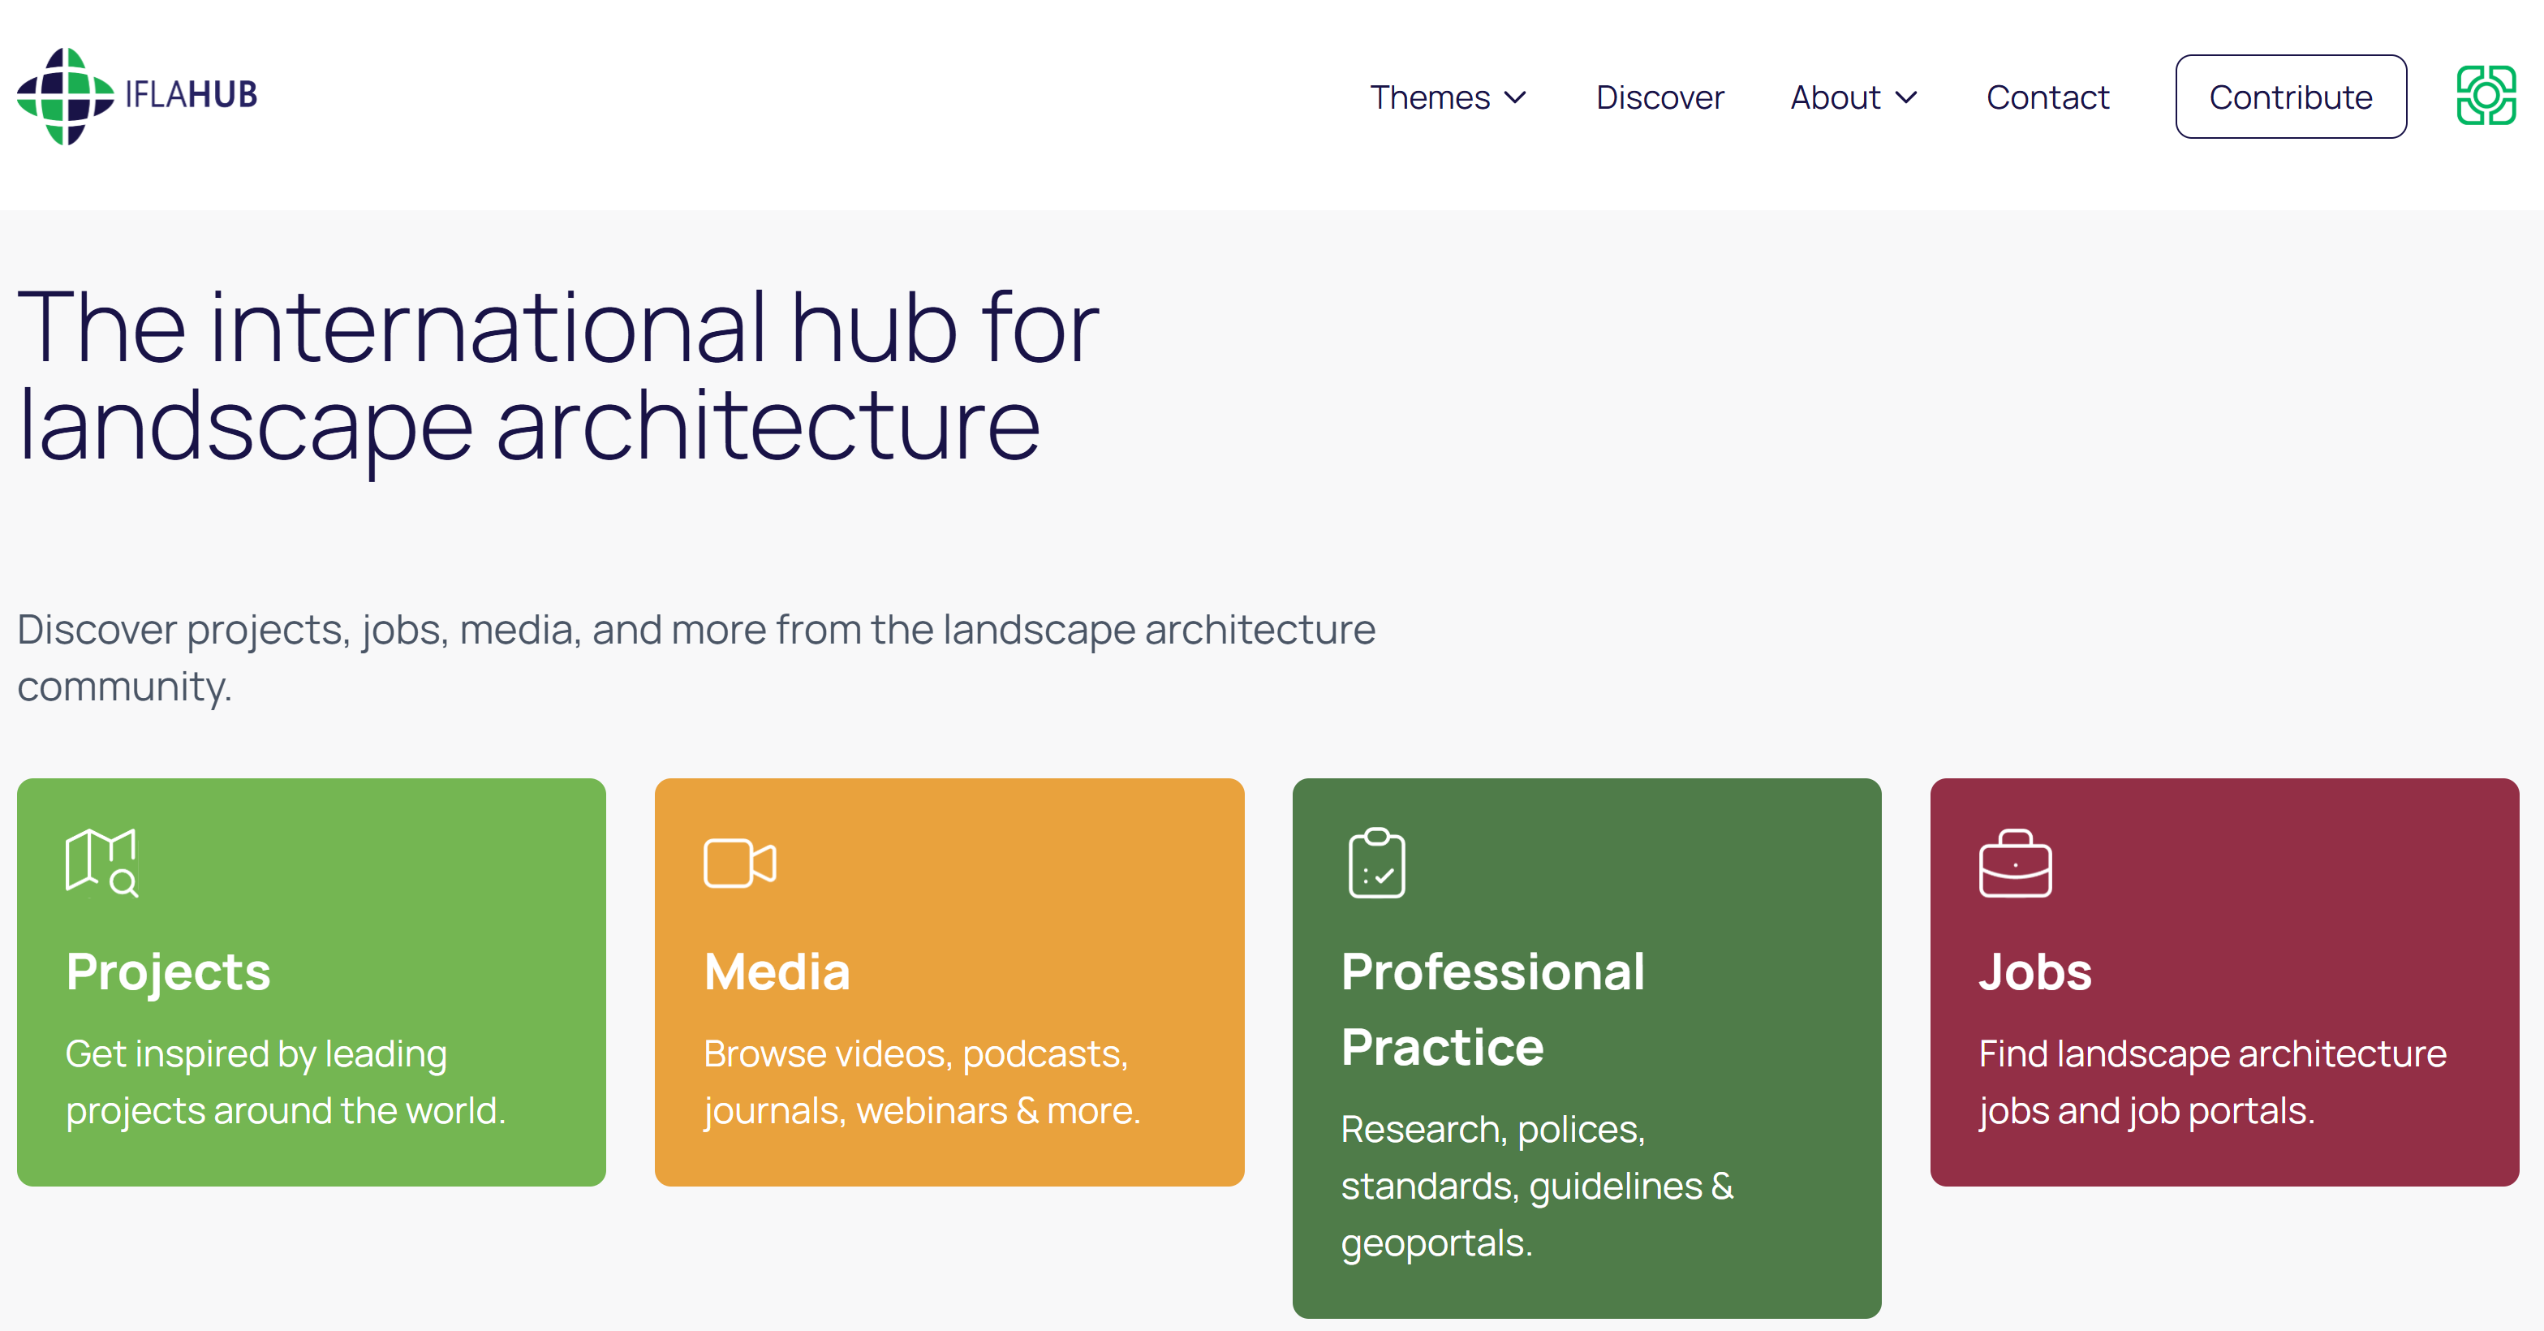Click 'Get inspired by leading projects' text
The width and height of the screenshot is (2544, 1331).
click(x=286, y=1082)
